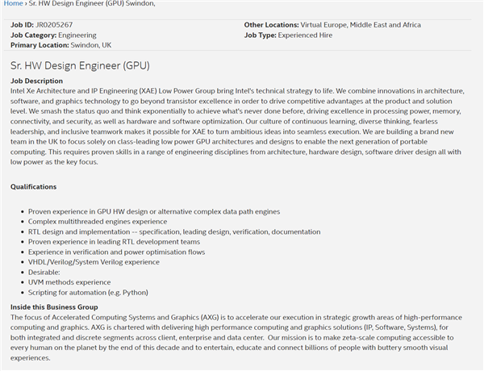Screen dimensions: 484x371
Task: Click the 'VHDL/Verilog/System Verilog experience' bullet
Action: click(x=94, y=262)
